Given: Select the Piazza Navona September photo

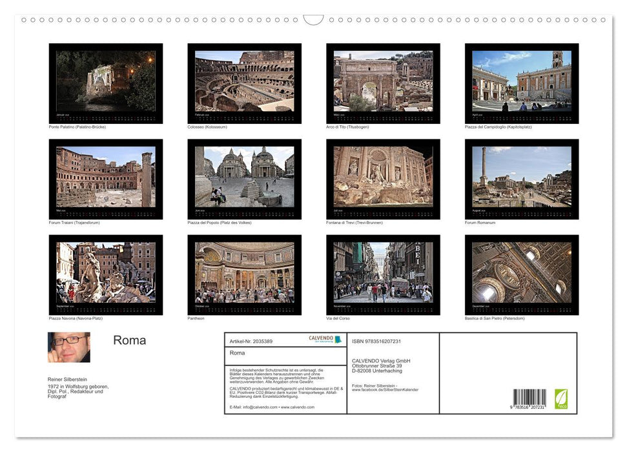Looking at the screenshot, I should point(105,274).
